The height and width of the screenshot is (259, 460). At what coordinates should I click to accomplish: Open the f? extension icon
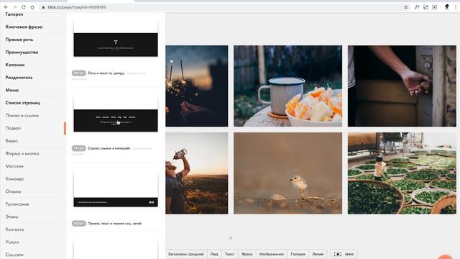(417, 7)
